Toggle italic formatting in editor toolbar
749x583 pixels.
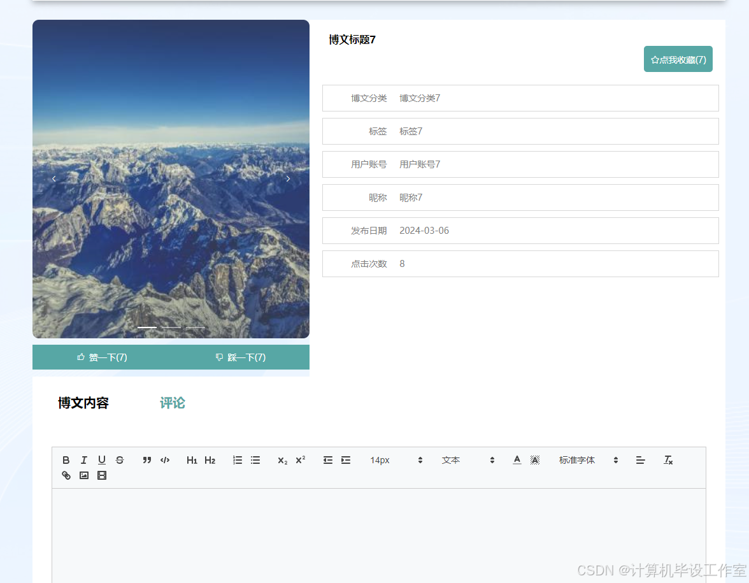click(x=84, y=460)
